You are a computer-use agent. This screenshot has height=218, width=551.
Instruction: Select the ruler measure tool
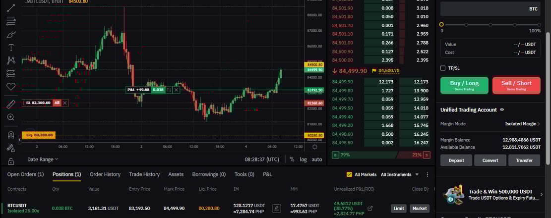click(x=11, y=104)
